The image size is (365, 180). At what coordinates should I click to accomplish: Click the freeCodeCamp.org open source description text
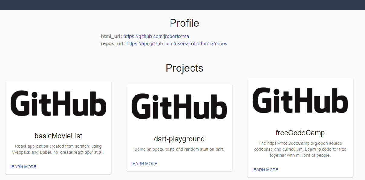[x=300, y=149]
